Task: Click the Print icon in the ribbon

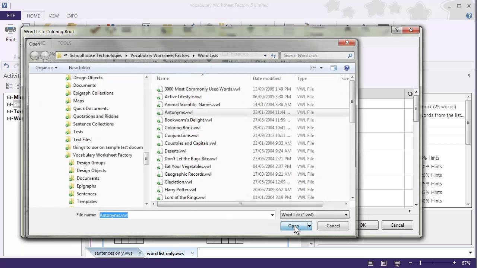Action: coord(10,29)
